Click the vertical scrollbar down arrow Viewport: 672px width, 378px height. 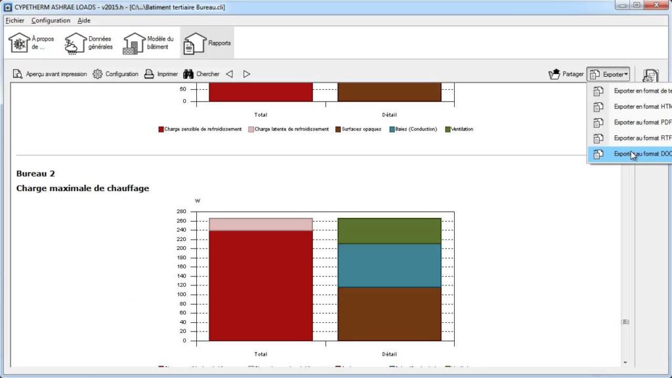point(625,362)
